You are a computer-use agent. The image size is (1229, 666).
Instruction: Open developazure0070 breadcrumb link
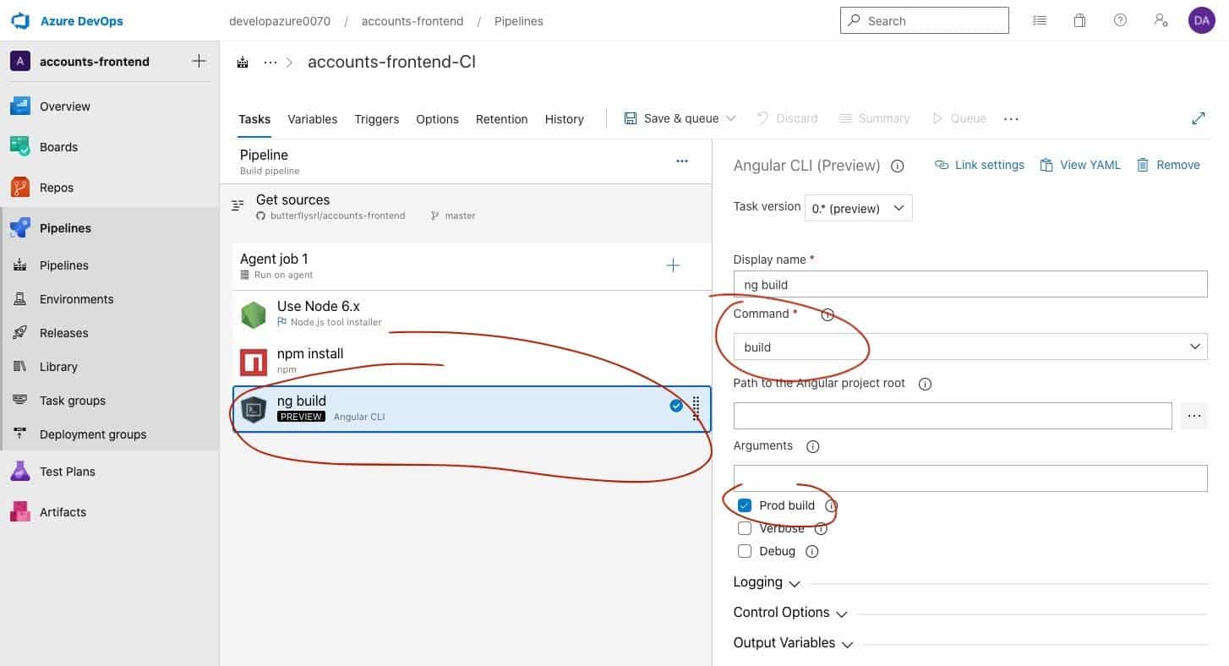tap(280, 21)
